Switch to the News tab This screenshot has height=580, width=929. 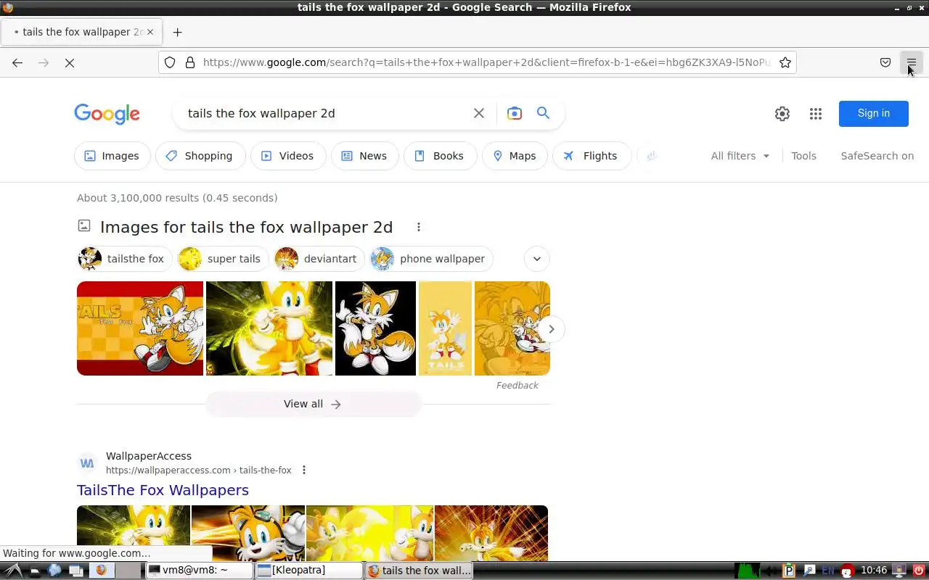point(364,156)
